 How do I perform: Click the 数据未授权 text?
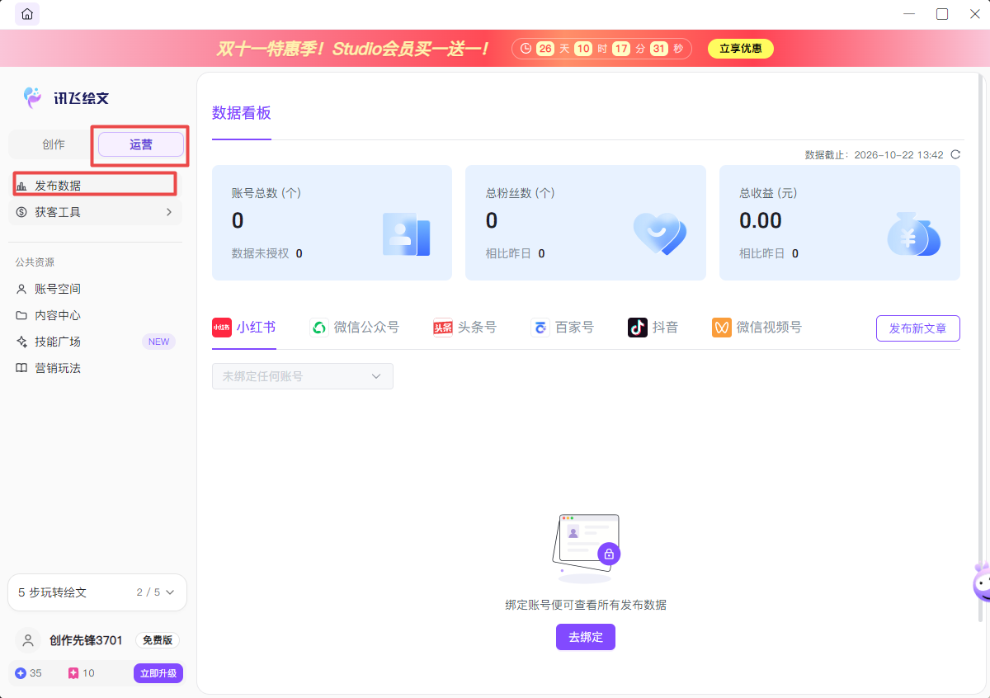tap(261, 253)
